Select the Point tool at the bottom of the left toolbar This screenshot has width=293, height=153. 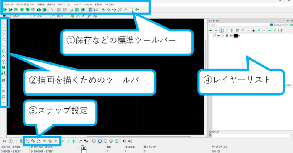point(3,102)
